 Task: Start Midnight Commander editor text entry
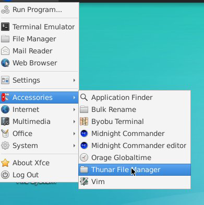[x=139, y=146]
